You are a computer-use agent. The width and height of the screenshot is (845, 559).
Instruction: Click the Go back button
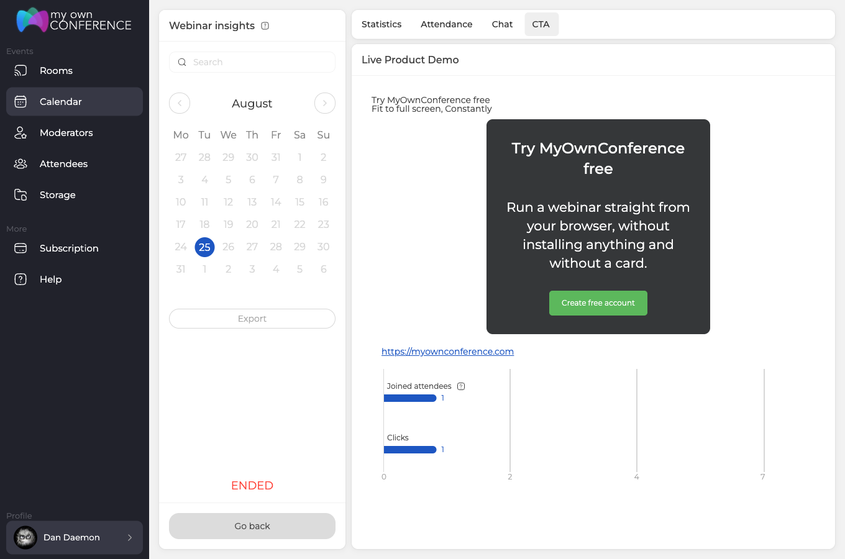252,526
